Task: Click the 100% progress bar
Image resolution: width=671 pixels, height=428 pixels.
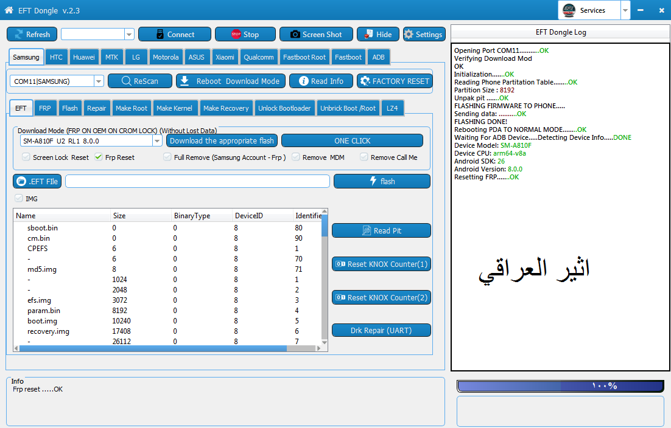Action: pyautogui.click(x=560, y=385)
